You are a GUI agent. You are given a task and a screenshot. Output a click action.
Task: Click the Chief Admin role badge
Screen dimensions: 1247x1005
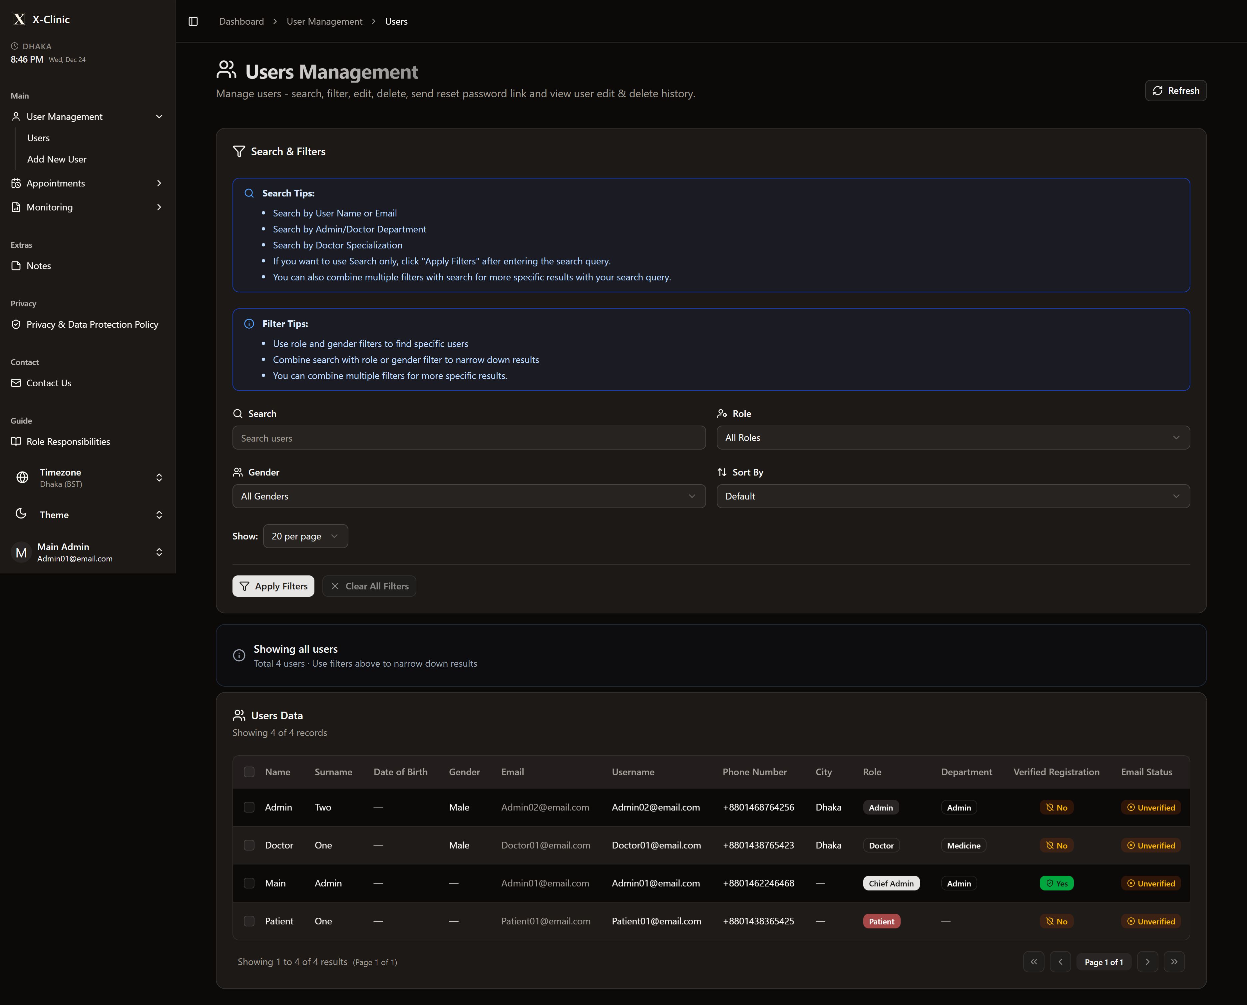point(891,883)
